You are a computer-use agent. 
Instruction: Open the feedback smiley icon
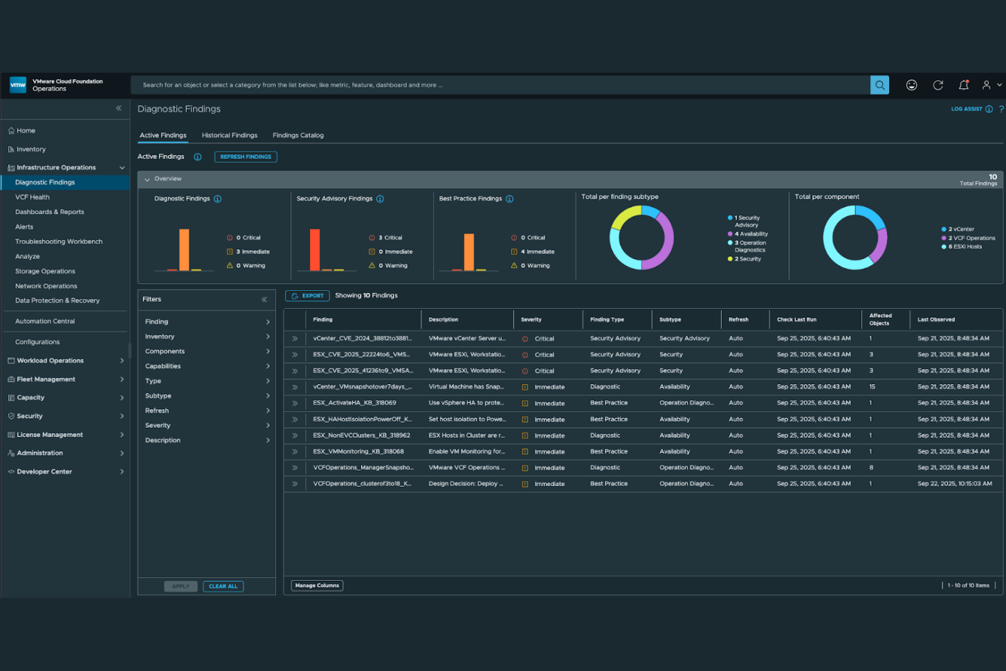[912, 84]
